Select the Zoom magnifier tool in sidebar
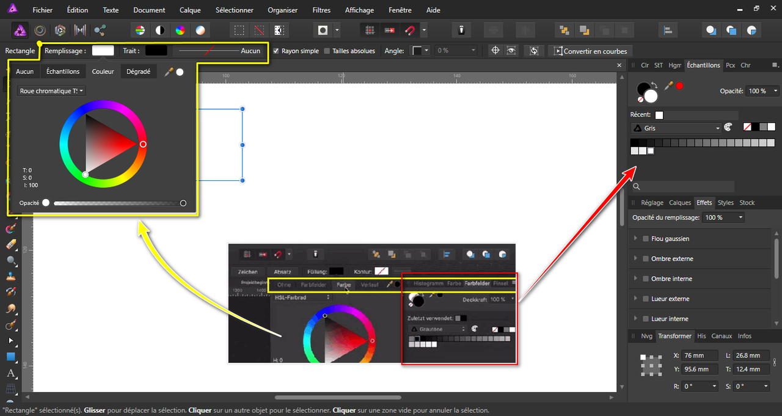782x416 pixels. coord(11,260)
